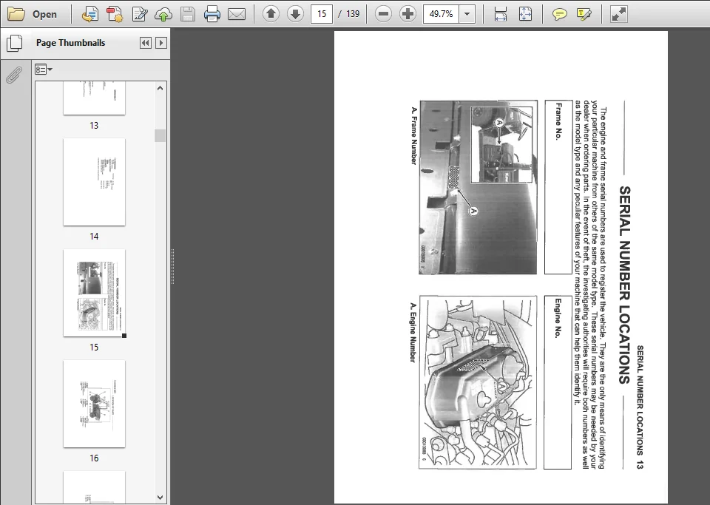Open the thumbnail Options dropdown menu
This screenshot has height=505, width=710.
[x=44, y=70]
